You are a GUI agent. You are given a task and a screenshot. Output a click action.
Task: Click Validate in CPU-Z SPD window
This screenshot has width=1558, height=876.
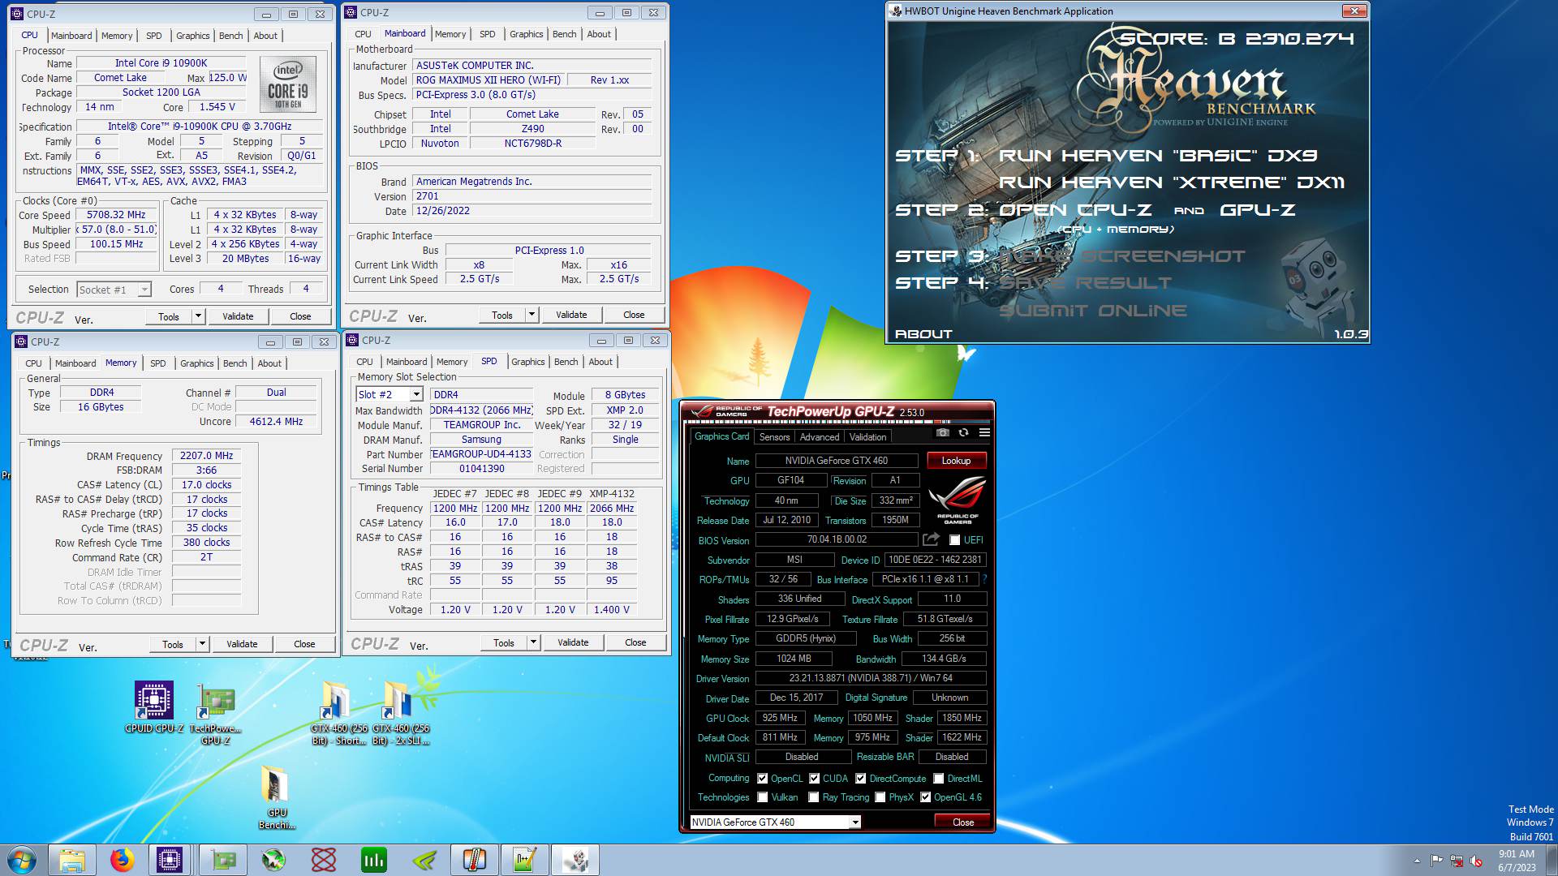tap(573, 642)
